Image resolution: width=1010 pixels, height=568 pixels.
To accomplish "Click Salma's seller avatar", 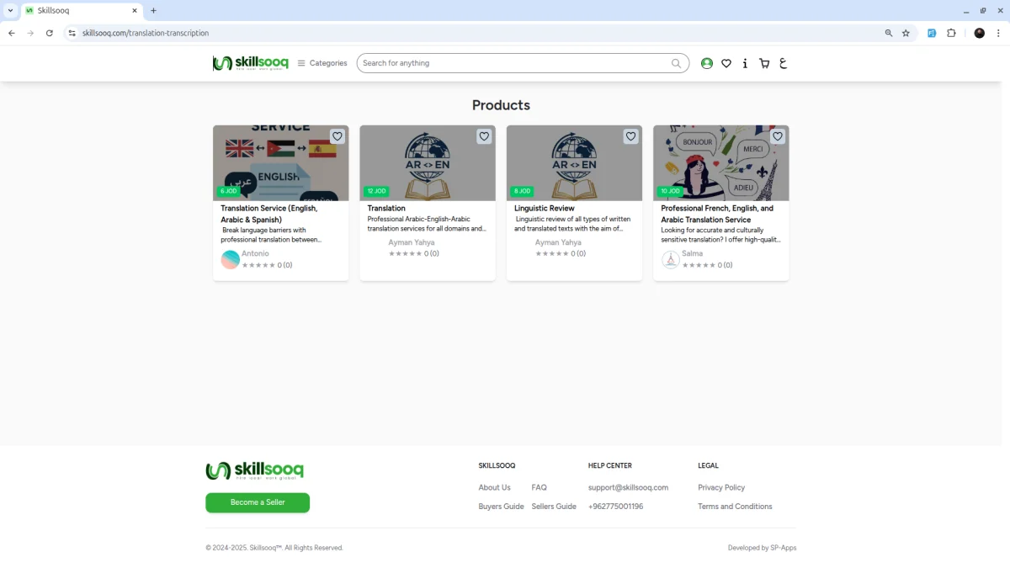I will coord(671,259).
